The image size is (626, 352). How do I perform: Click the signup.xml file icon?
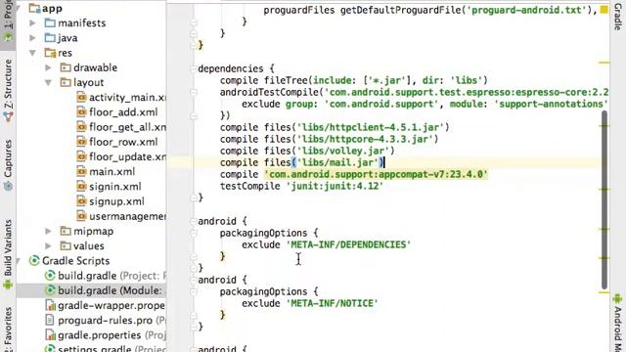81,201
